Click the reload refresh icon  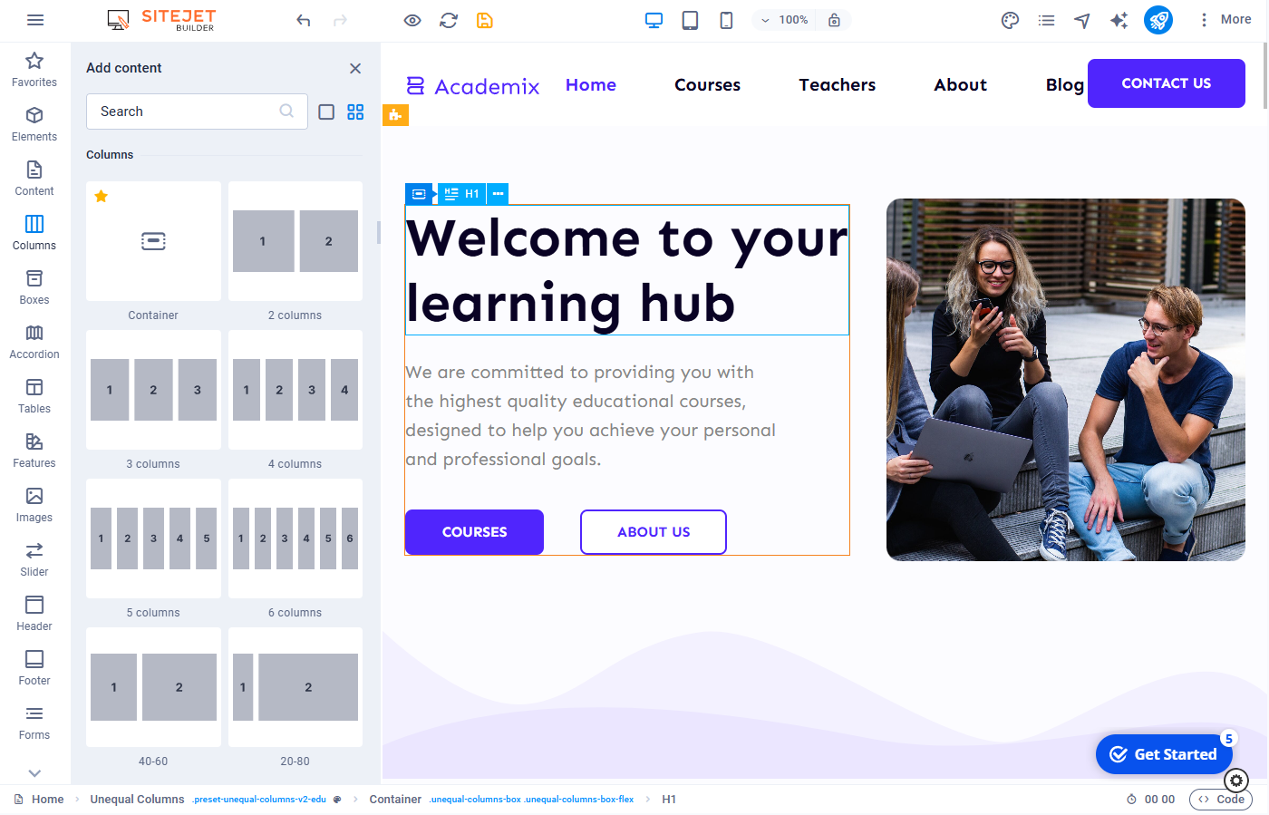[x=449, y=20]
